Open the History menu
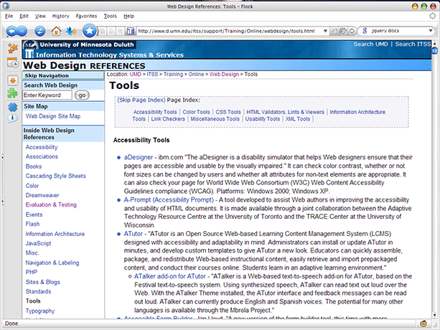Viewport: 440px width, 330px height. [61, 15]
